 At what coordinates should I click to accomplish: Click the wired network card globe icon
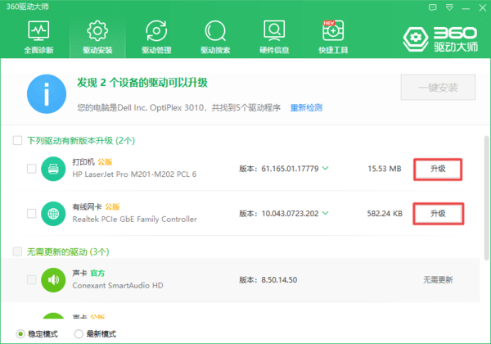point(52,213)
